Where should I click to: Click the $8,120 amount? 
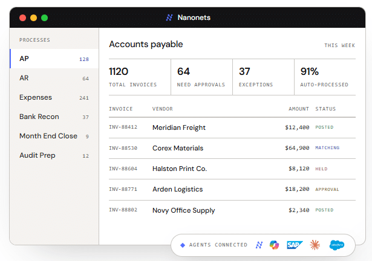coord(299,169)
